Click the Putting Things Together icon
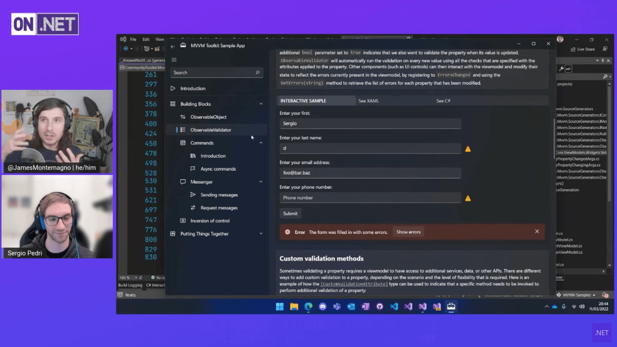Viewport: 617px width, 347px height. [x=173, y=234]
